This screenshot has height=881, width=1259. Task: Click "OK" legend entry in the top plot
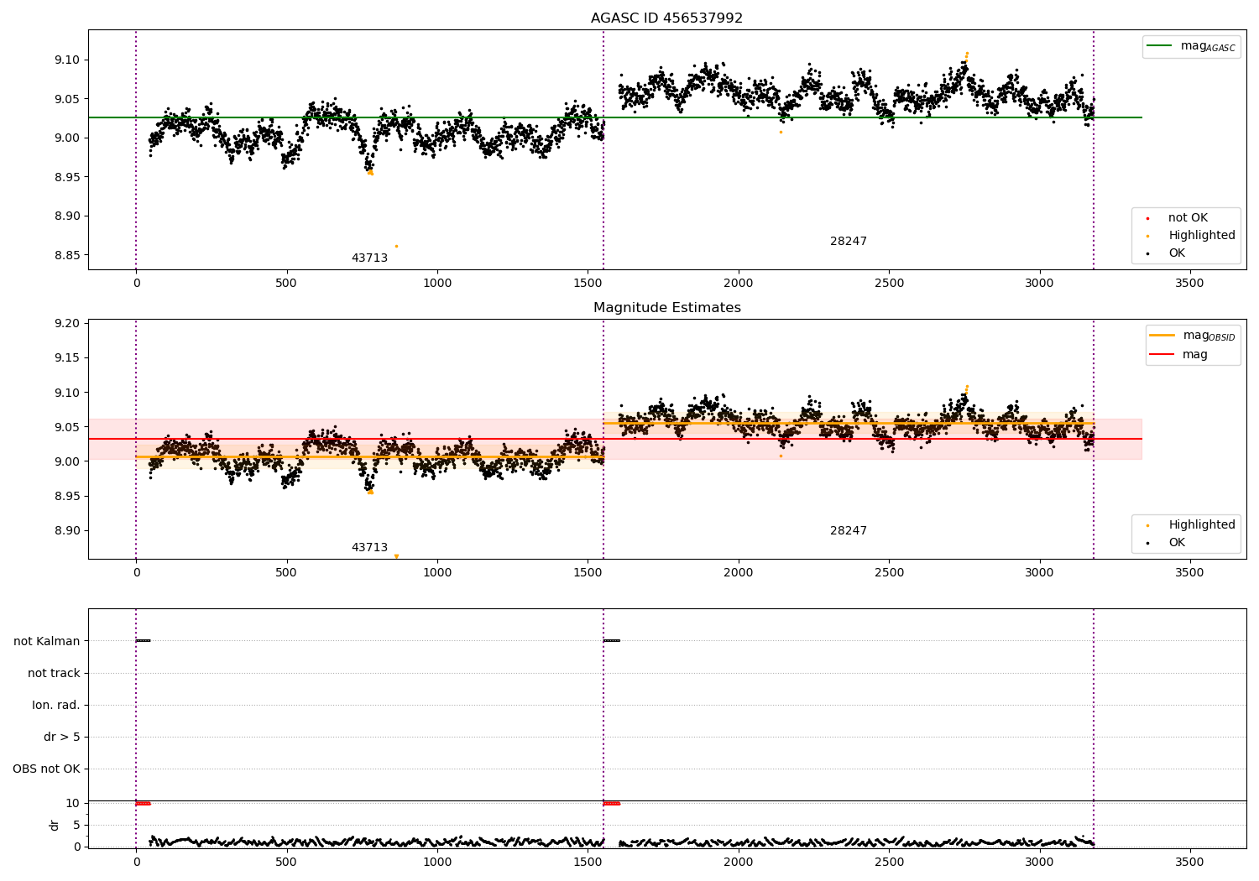[1177, 253]
